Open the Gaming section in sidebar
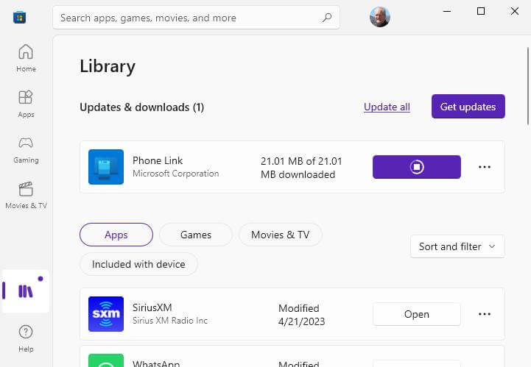 coord(26,149)
